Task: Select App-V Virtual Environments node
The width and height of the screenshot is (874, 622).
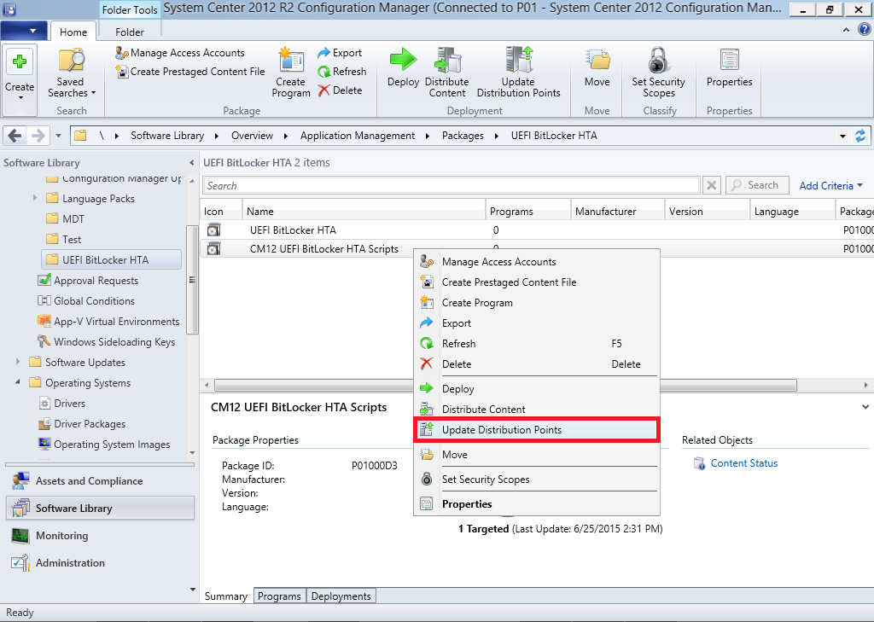Action: 108,322
